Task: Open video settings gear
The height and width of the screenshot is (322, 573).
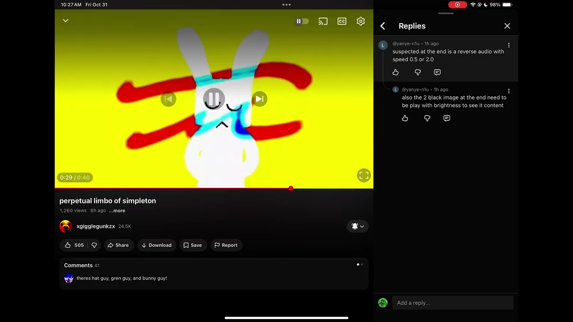Action: [360, 21]
